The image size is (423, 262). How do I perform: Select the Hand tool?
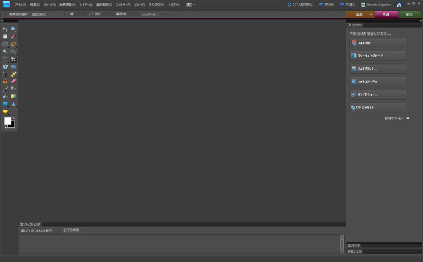(5, 36)
